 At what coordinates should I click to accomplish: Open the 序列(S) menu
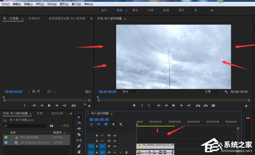coord(40,4)
